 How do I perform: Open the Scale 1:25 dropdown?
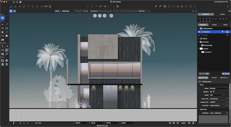216,95
